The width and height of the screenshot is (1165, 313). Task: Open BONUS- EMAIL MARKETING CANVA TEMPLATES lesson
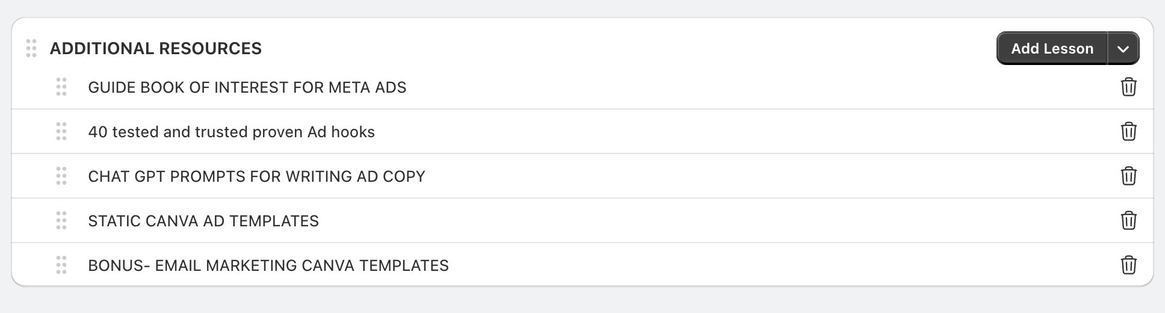pyautogui.click(x=268, y=265)
